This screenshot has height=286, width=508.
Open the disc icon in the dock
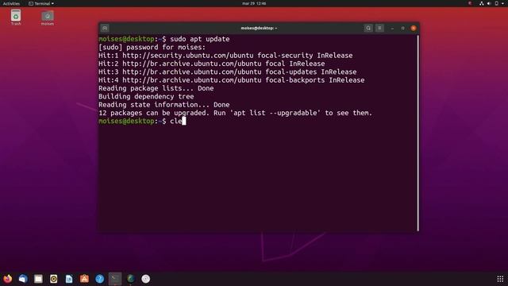[x=146, y=279]
